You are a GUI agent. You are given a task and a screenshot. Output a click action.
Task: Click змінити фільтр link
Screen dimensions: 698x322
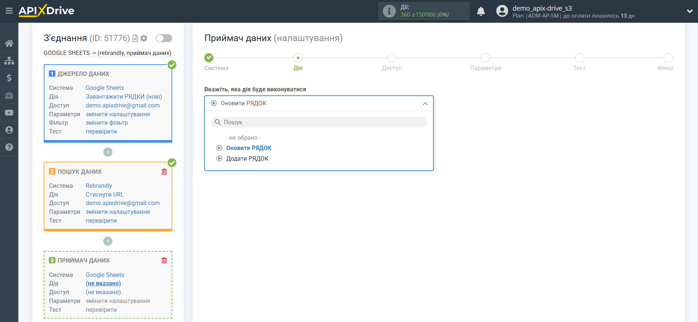click(x=107, y=123)
